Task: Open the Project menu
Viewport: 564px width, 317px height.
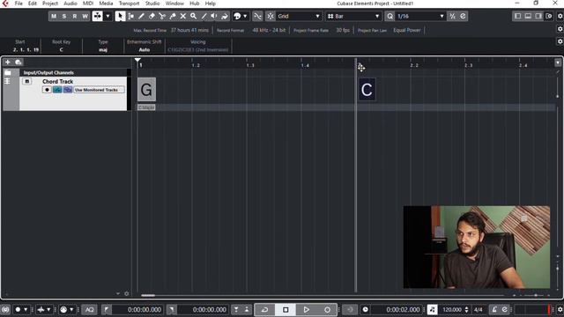Action: (50, 4)
